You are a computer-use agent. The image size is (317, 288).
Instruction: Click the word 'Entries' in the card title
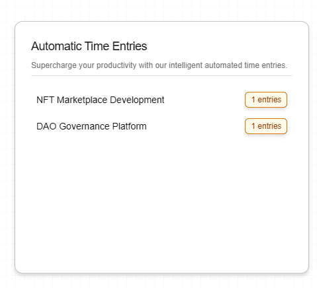click(130, 46)
